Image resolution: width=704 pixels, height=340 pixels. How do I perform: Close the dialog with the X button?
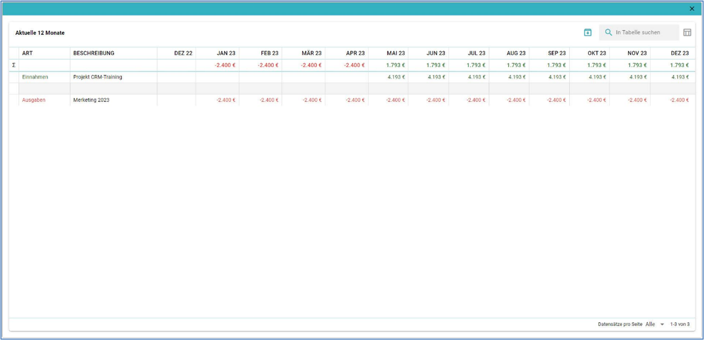click(x=692, y=9)
